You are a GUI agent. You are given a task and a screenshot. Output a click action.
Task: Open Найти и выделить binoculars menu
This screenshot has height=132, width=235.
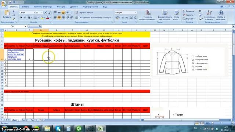[x=221, y=15]
